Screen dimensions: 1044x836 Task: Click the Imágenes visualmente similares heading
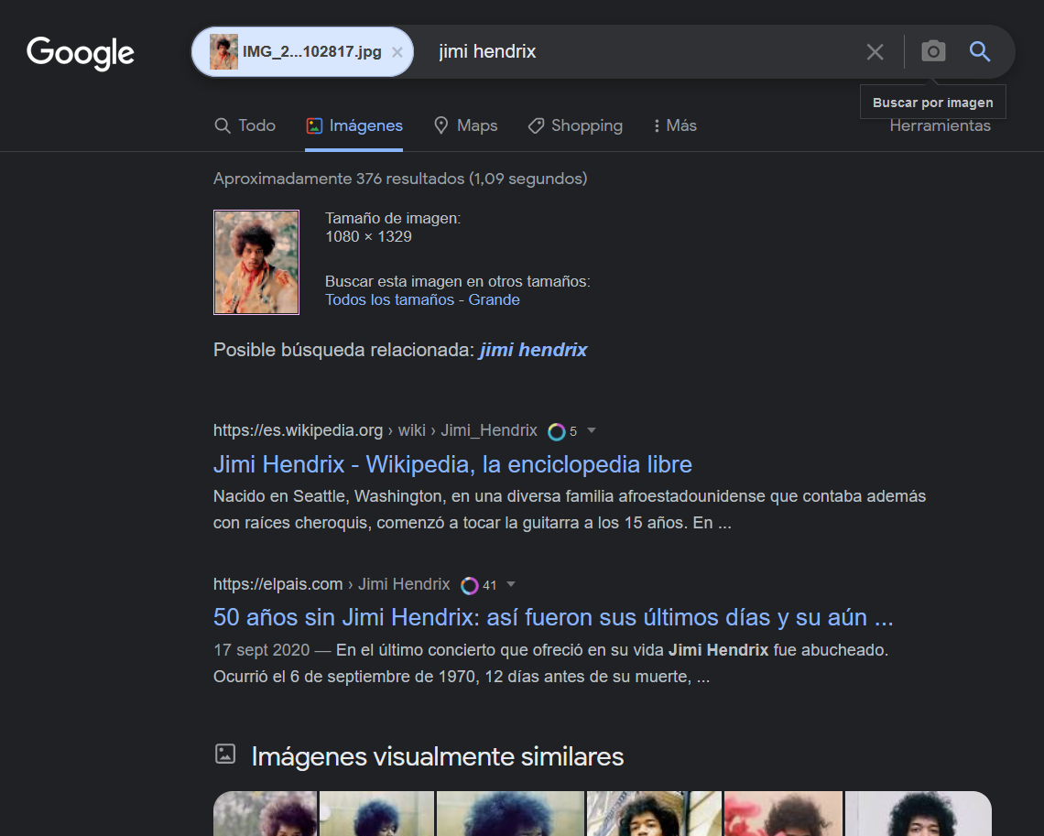point(438,756)
